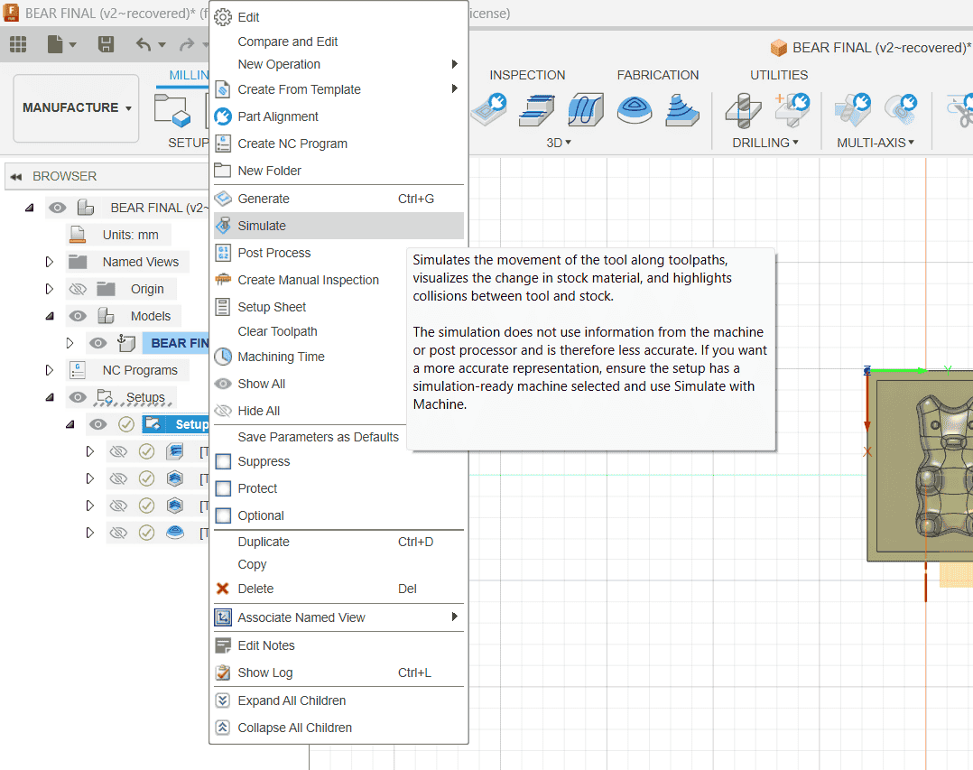Image resolution: width=973 pixels, height=770 pixels.
Task: Select the Hole Recognition icon
Action: coord(792,110)
